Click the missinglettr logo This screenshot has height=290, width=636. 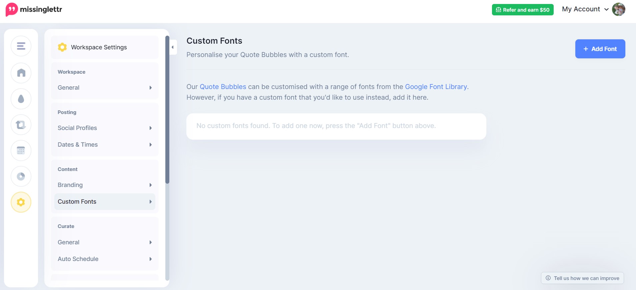34,9
